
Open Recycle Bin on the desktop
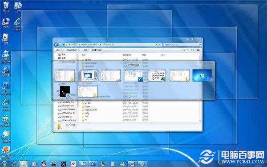[x=6, y=7]
